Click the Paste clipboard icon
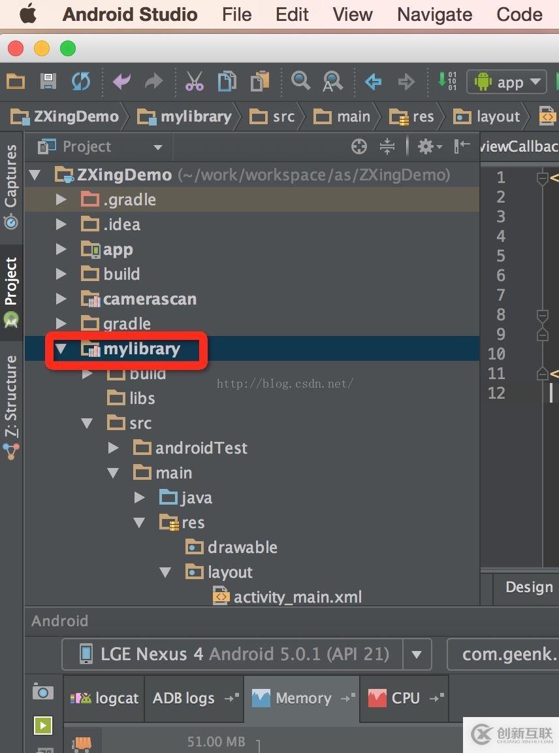Screen dimensions: 559x753 click(260, 81)
